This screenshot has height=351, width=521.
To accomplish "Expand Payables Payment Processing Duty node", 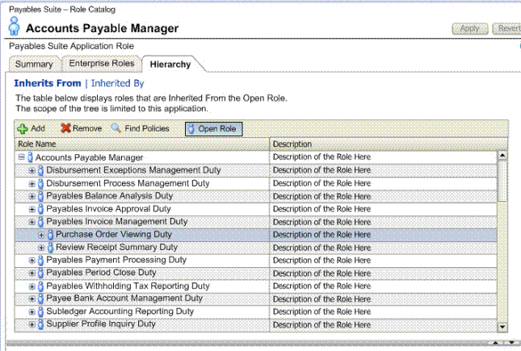I will 32,261.
